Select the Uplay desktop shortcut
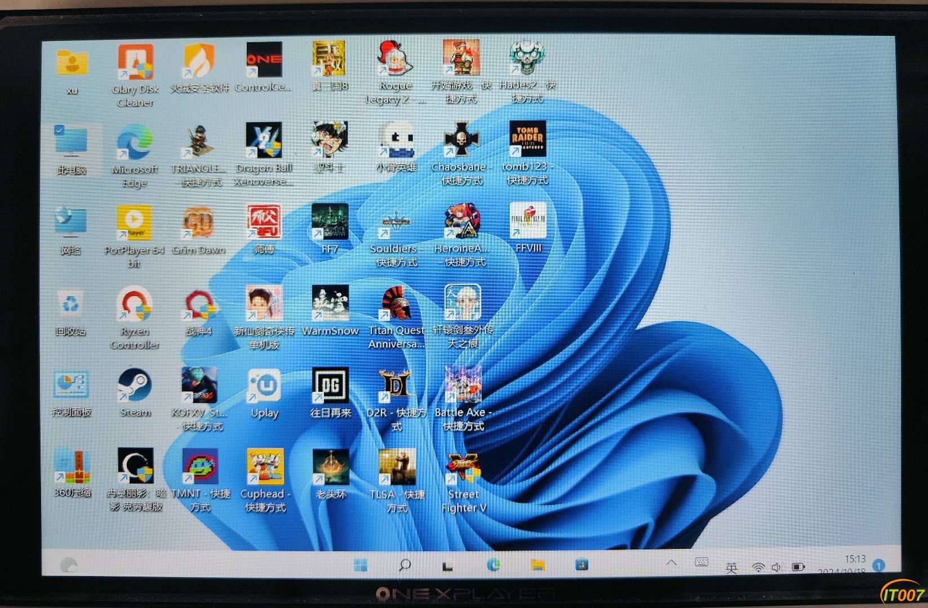The height and width of the screenshot is (608, 928). point(264,386)
